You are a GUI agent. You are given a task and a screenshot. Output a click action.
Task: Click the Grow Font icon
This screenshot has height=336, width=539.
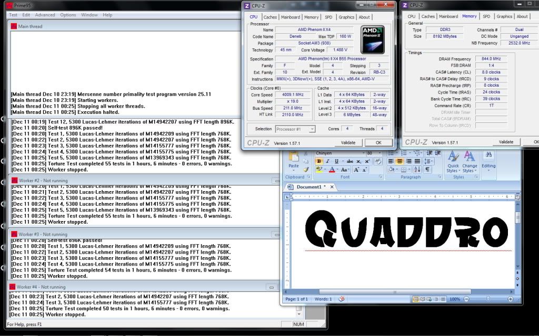(x=356, y=170)
